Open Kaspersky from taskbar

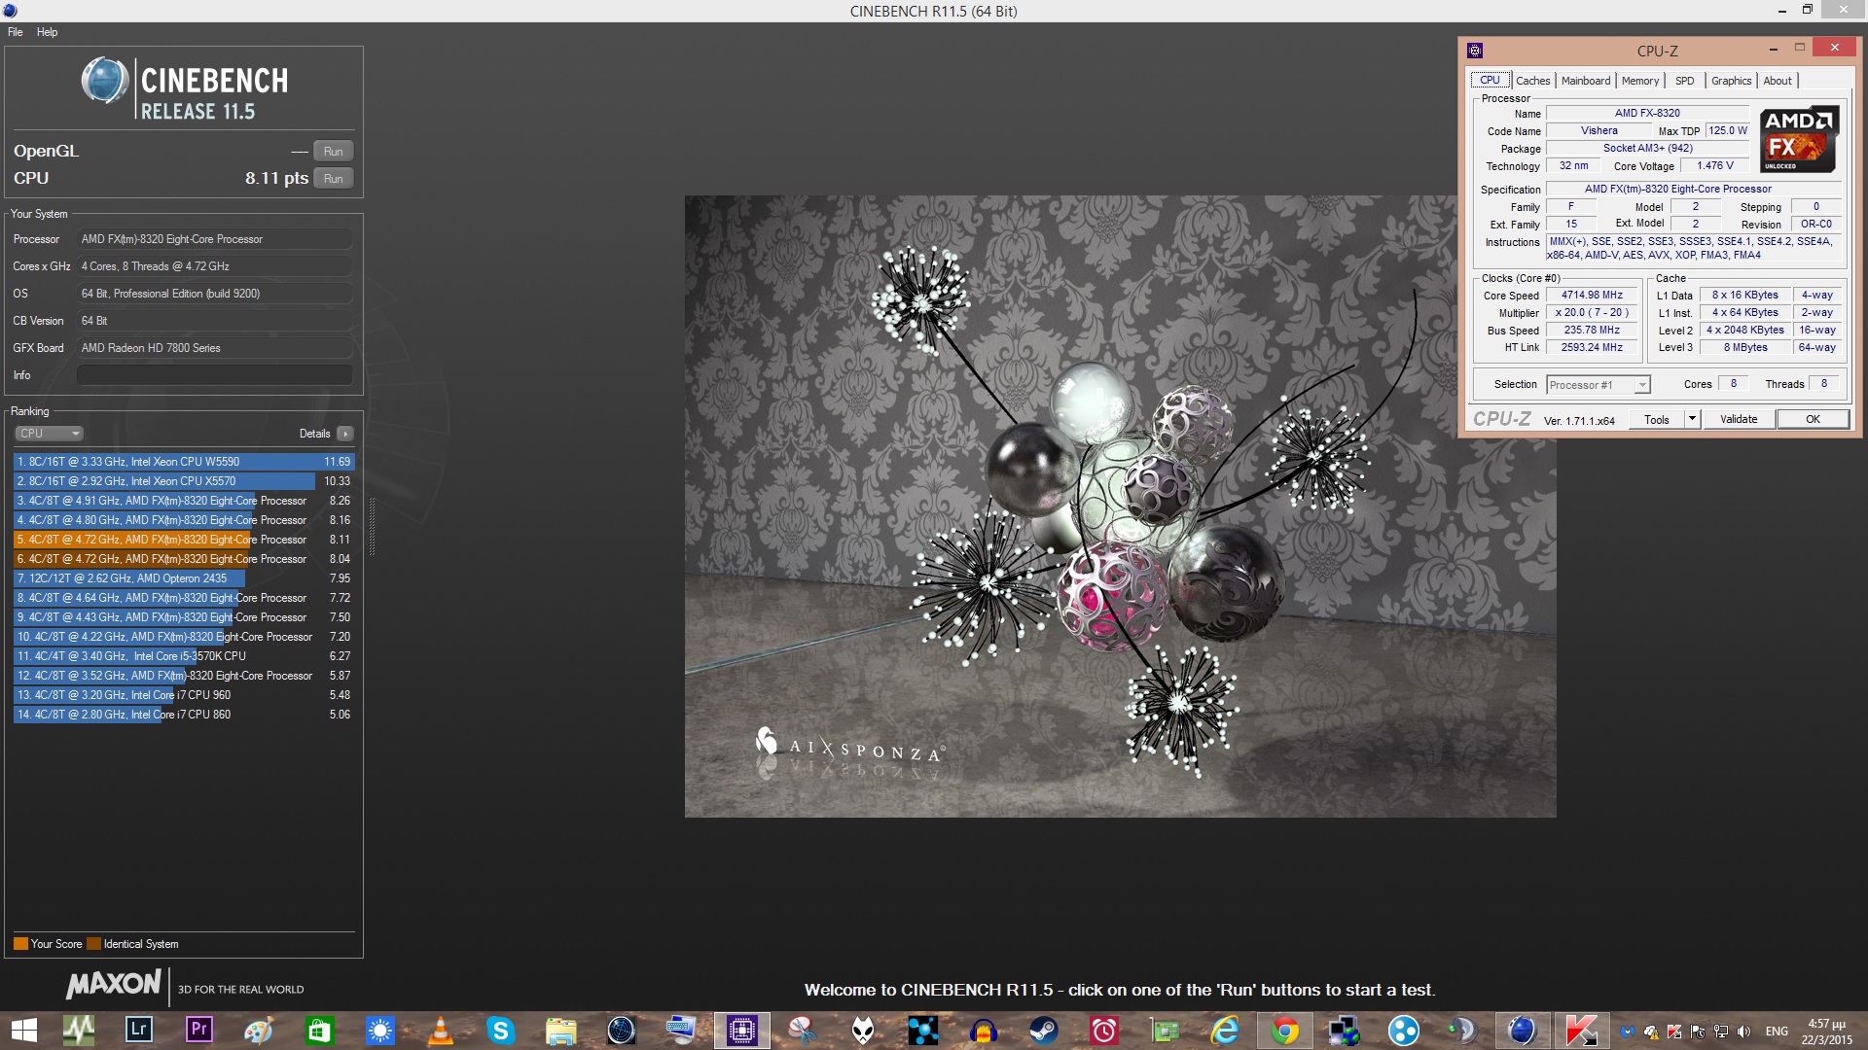[x=1581, y=1031]
